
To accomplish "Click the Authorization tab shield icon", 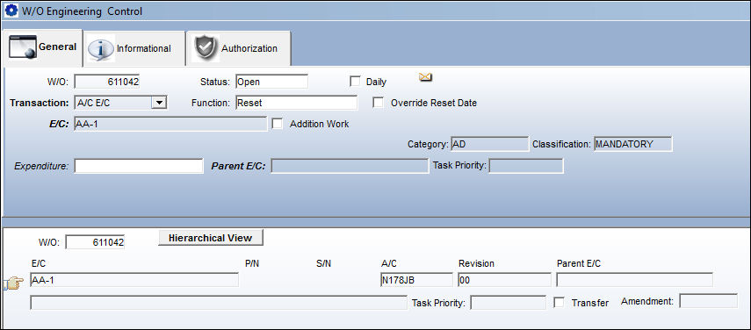I will (206, 48).
